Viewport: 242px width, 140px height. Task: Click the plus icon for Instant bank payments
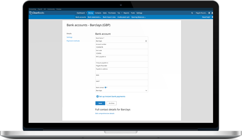click(x=97, y=96)
